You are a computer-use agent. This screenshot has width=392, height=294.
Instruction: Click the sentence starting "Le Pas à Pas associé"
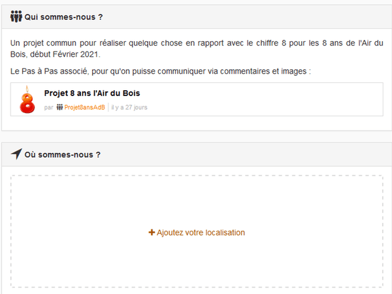160,70
